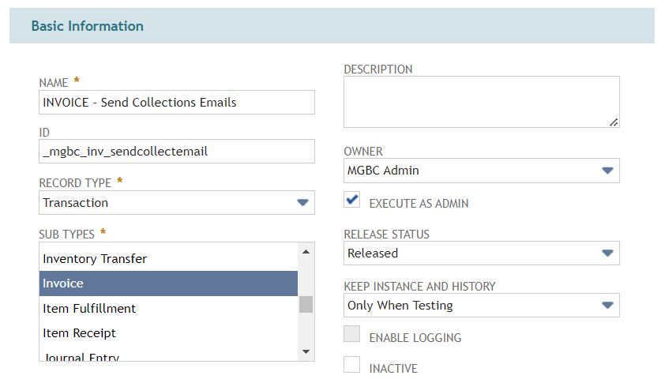This screenshot has height=383, width=661.
Task: Select Item Fulfillment in Sub Types list
Action: point(169,309)
